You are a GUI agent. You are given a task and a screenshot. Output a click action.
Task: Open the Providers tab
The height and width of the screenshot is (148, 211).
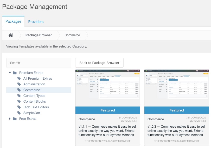pos(36,22)
